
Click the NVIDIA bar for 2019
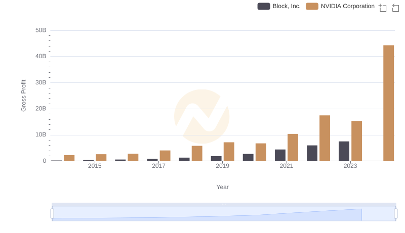(229, 152)
